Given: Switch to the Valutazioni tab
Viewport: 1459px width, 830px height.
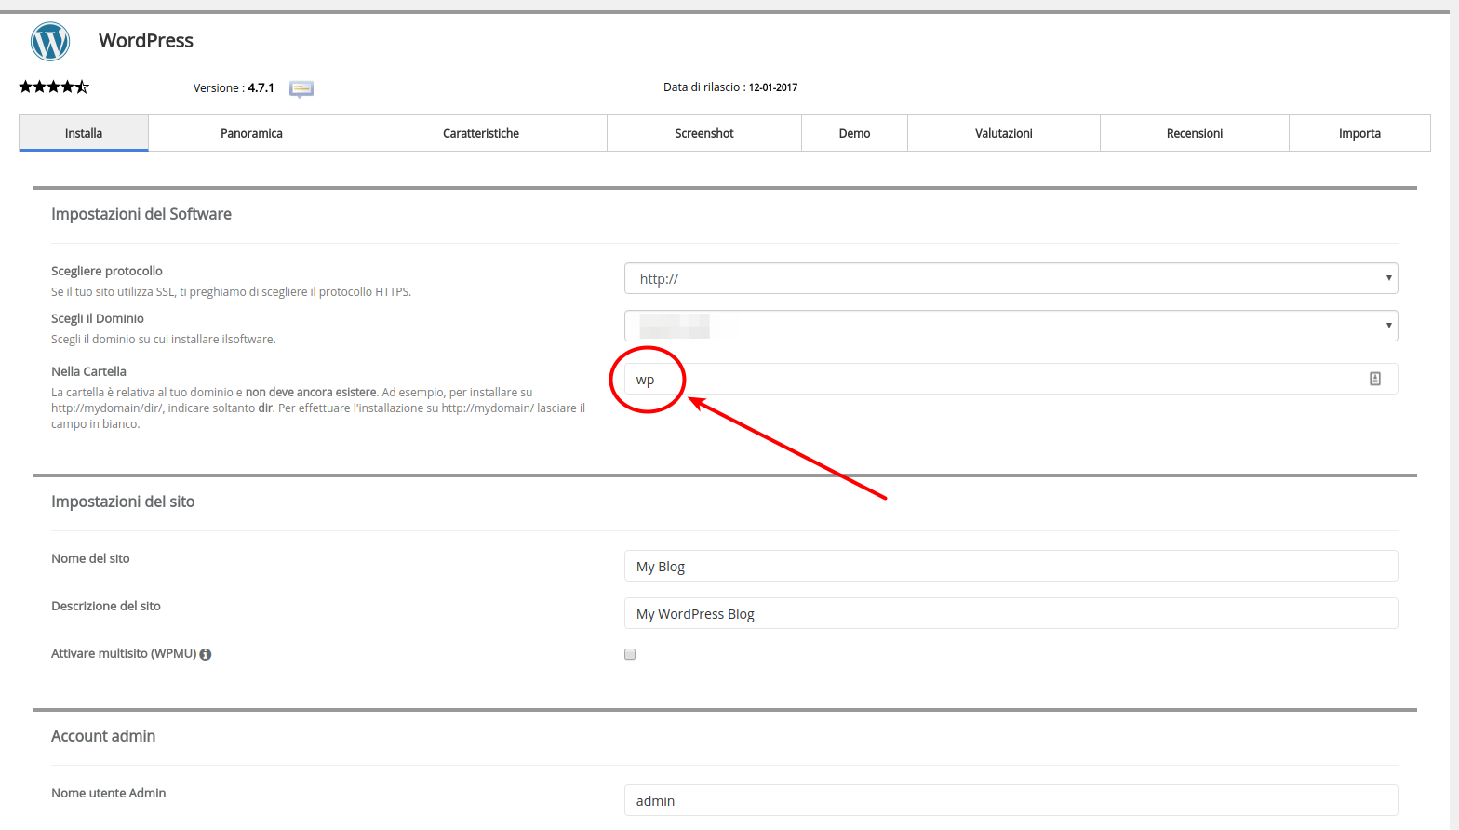Looking at the screenshot, I should tap(1004, 133).
